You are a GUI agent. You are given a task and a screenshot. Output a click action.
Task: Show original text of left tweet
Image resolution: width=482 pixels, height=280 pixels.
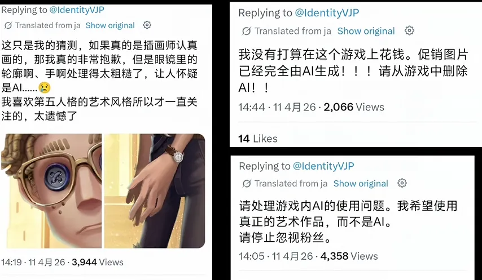110,25
